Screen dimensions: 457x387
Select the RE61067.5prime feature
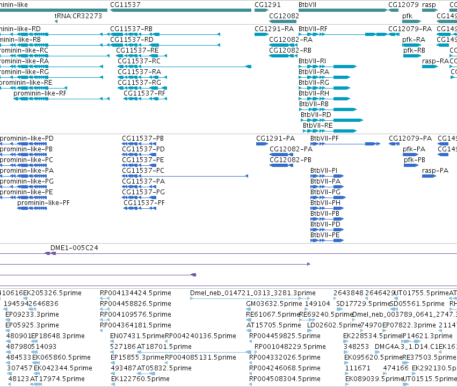click(273, 315)
